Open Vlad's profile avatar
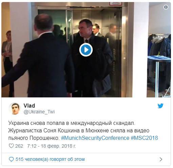The height and width of the screenshot is (168, 173). [x=15, y=109]
